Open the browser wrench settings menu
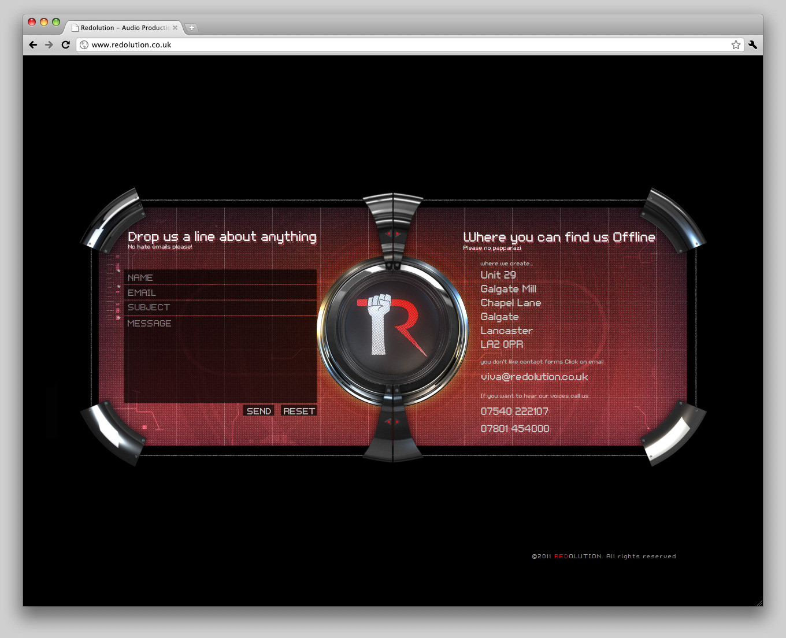Viewport: 786px width, 638px height. click(752, 45)
